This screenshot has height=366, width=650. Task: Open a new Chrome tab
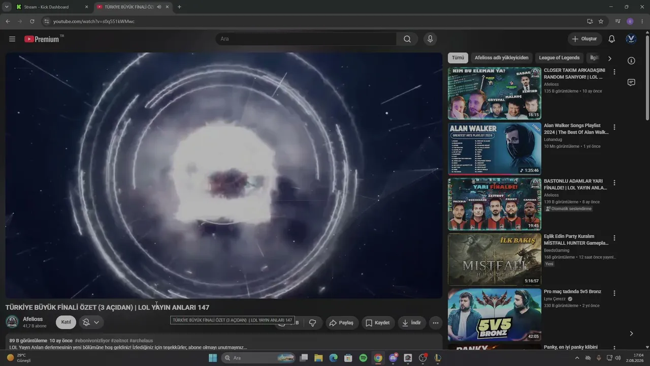tap(179, 7)
